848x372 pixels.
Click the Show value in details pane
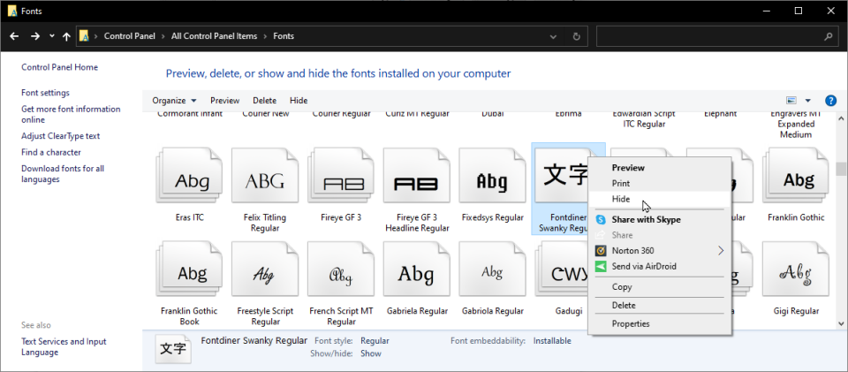371,353
